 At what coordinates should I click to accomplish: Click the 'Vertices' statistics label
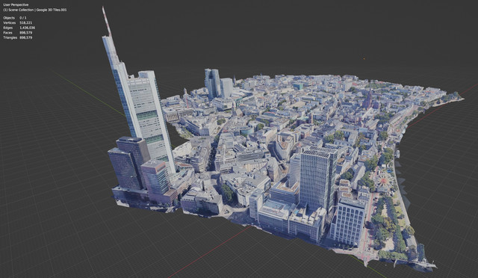tap(9, 22)
